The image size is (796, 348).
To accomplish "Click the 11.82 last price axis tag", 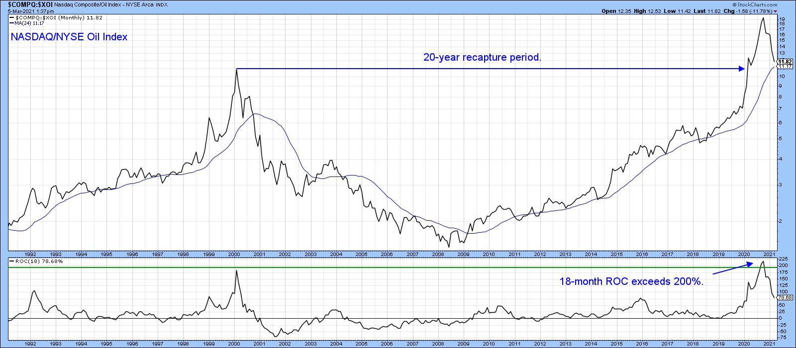I will pyautogui.click(x=784, y=62).
